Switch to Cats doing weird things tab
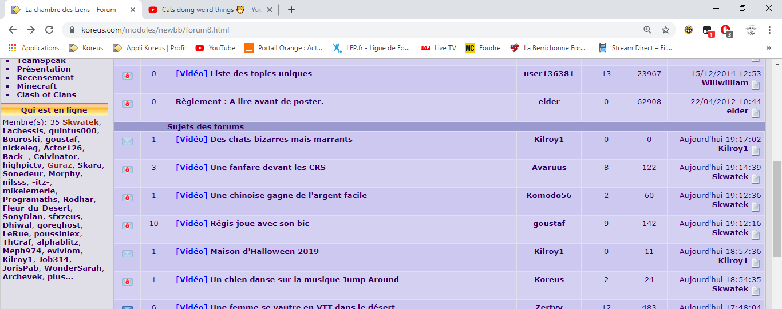This screenshot has height=309, width=782. point(206,10)
